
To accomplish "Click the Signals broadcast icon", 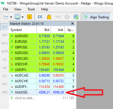I will pyautogui.click(x=58, y=17).
